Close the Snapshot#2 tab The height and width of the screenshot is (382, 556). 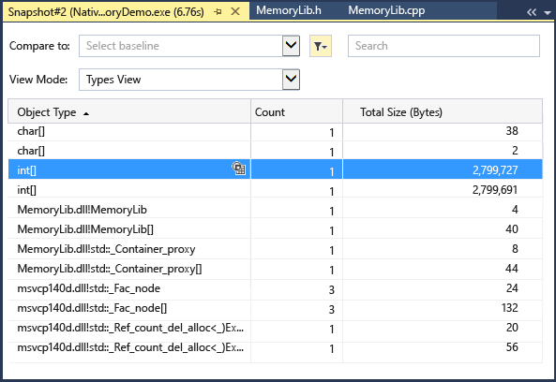point(235,11)
